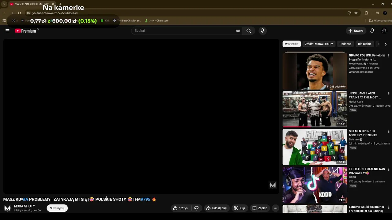Open the SIDEMEN OPEN 100 MYSTERY PRESENTS thumbnail

coord(315,147)
